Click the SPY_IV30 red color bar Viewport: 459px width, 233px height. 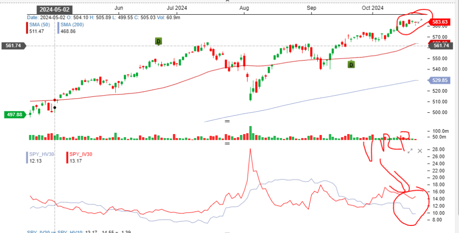click(68, 157)
